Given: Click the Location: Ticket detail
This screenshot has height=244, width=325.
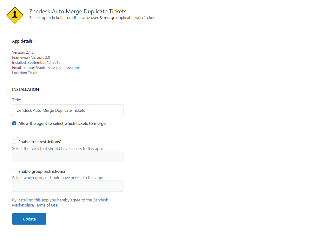Looking at the screenshot, I should pyautogui.click(x=24, y=72).
